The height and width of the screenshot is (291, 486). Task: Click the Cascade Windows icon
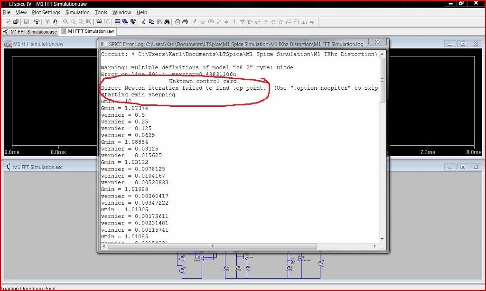click(x=125, y=22)
